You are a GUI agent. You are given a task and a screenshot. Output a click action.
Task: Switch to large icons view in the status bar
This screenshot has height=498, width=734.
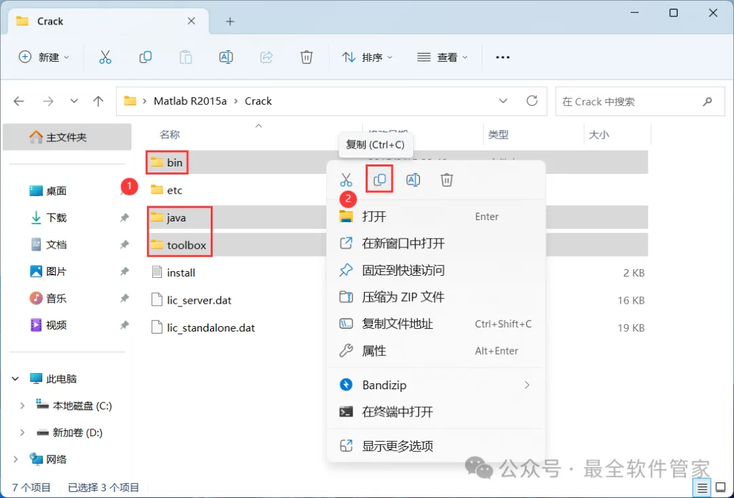point(721,488)
